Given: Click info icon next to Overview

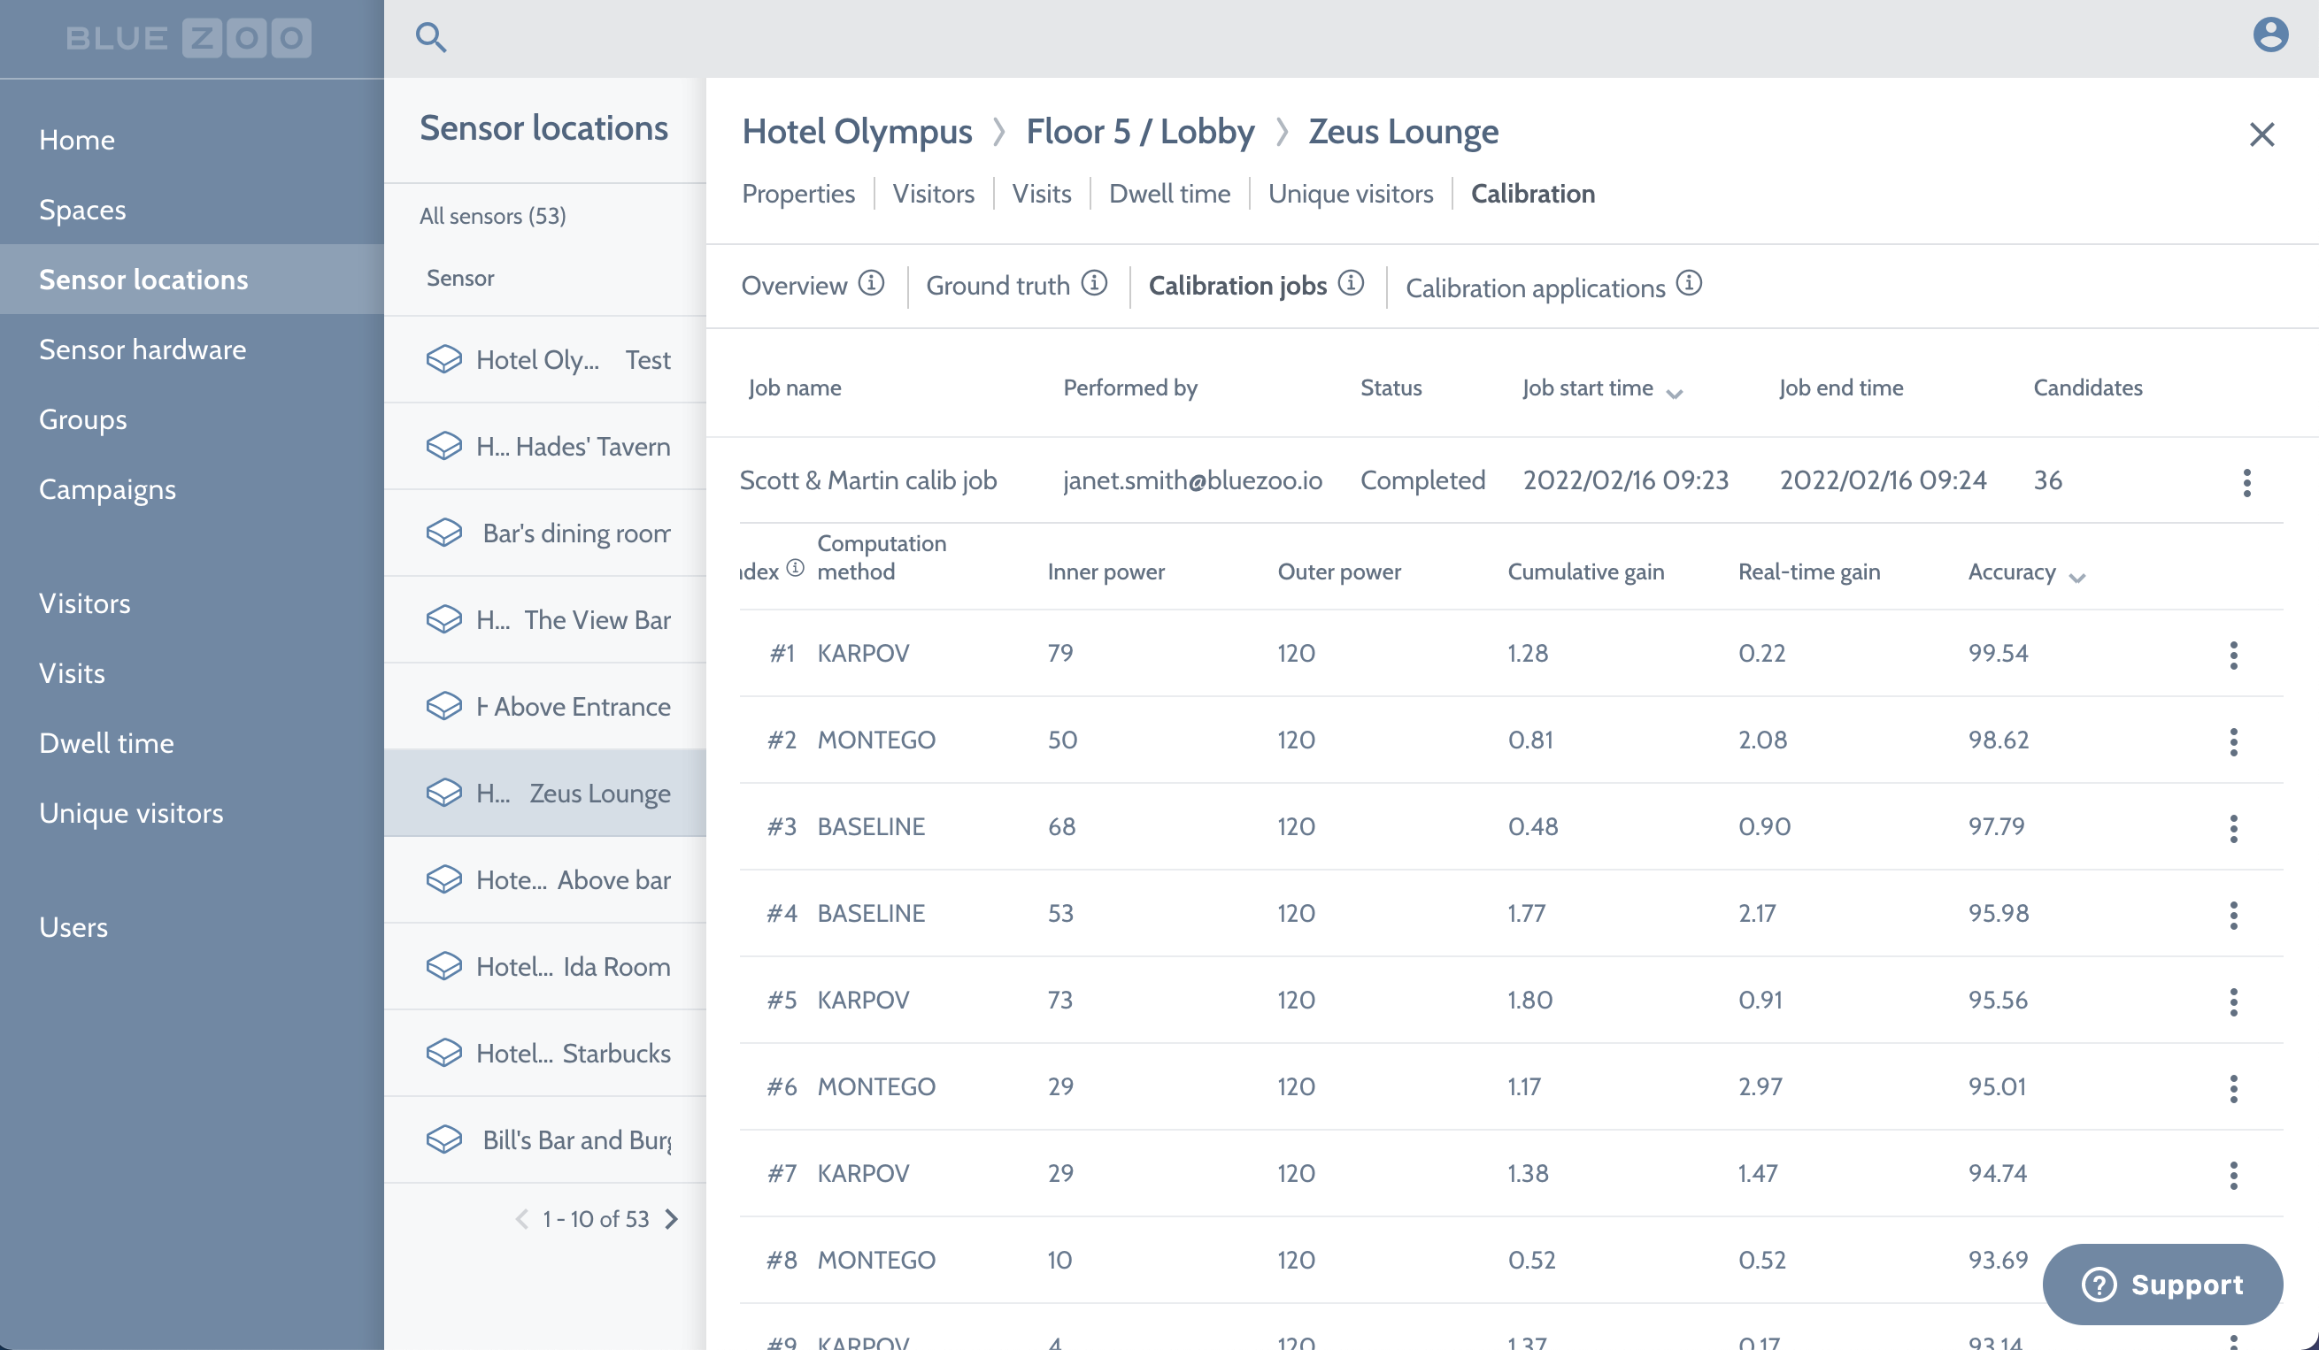Looking at the screenshot, I should pyautogui.click(x=871, y=283).
